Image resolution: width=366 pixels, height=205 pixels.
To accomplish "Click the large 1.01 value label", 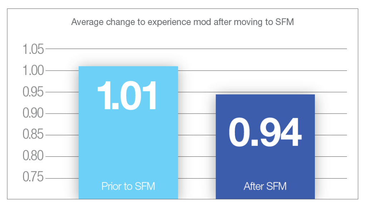I will [x=127, y=95].
